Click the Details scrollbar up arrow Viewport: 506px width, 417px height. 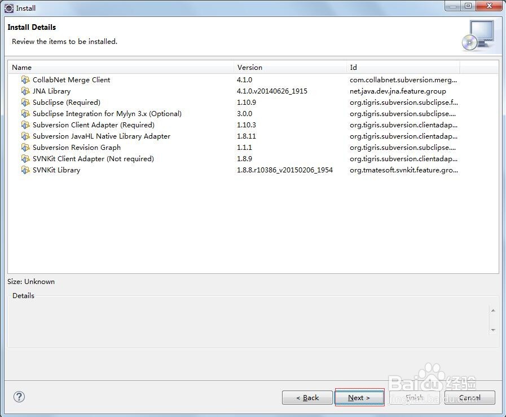493,310
